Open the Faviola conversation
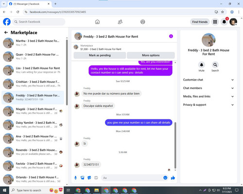This screenshot has height=194, width=243. click(33, 165)
